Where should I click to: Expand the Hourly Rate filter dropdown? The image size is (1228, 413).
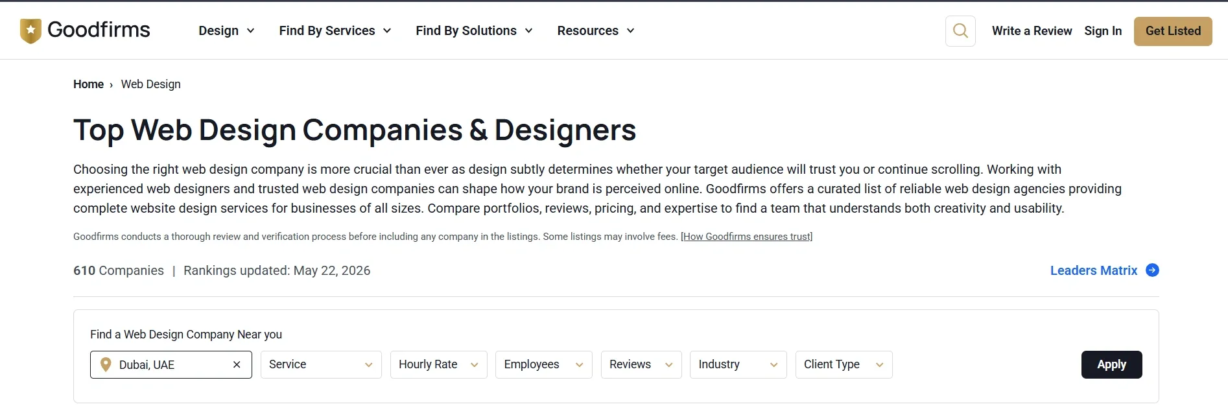tap(438, 364)
